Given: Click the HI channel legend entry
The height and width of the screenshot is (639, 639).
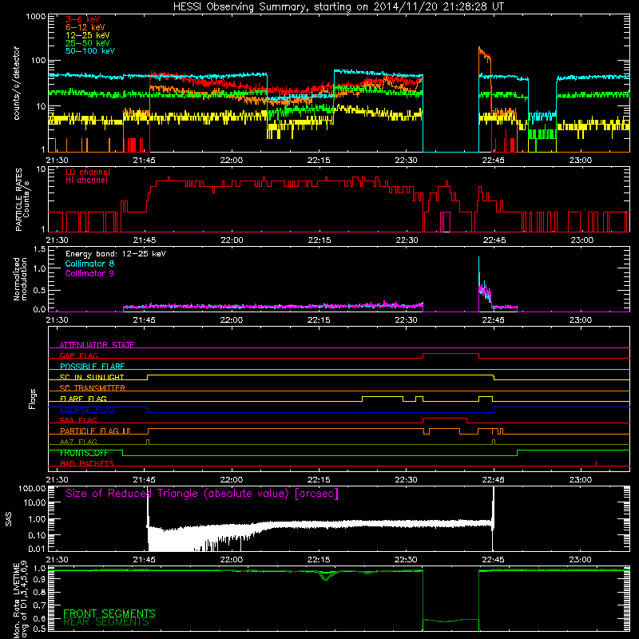Looking at the screenshot, I should pos(86,181).
